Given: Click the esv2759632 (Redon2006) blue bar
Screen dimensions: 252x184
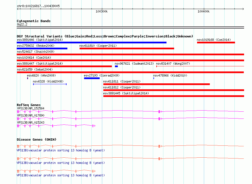Looking at the screenshot, I should point(42,48).
